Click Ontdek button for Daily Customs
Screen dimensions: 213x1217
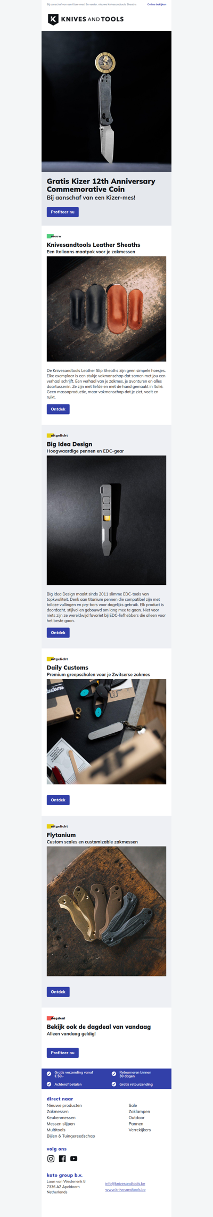pos(58,800)
